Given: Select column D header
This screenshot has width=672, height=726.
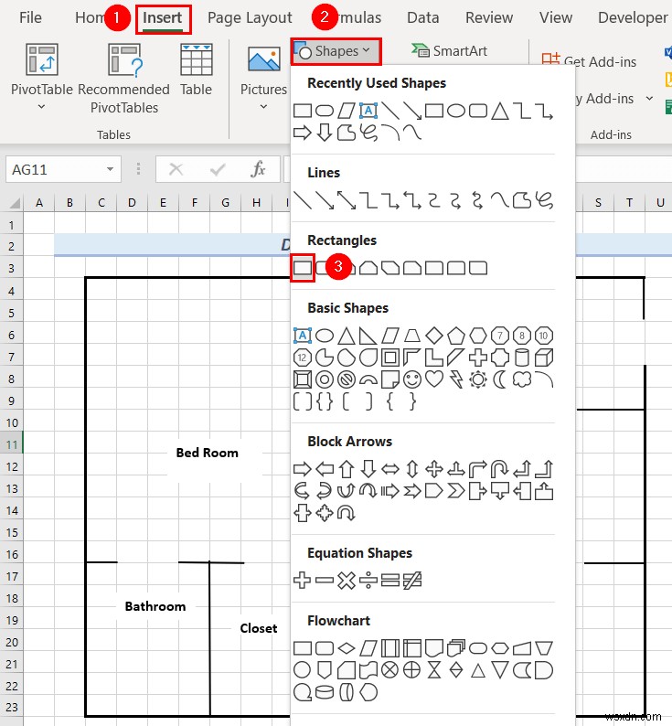Looking at the screenshot, I should click(132, 202).
